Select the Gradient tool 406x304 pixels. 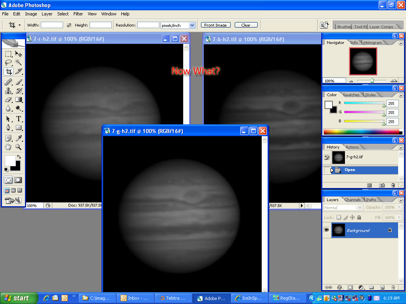[18, 99]
